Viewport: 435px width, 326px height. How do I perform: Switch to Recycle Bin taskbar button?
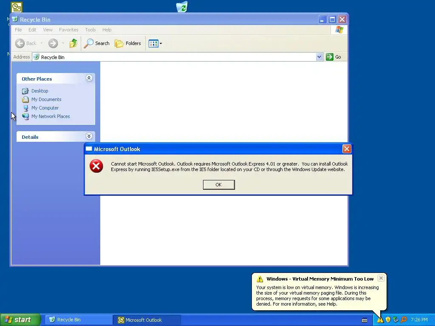78,320
